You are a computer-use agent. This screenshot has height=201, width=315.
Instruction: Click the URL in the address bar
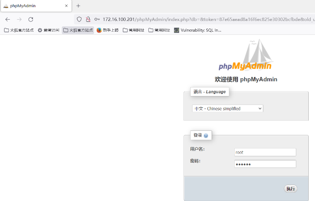(x=209, y=19)
